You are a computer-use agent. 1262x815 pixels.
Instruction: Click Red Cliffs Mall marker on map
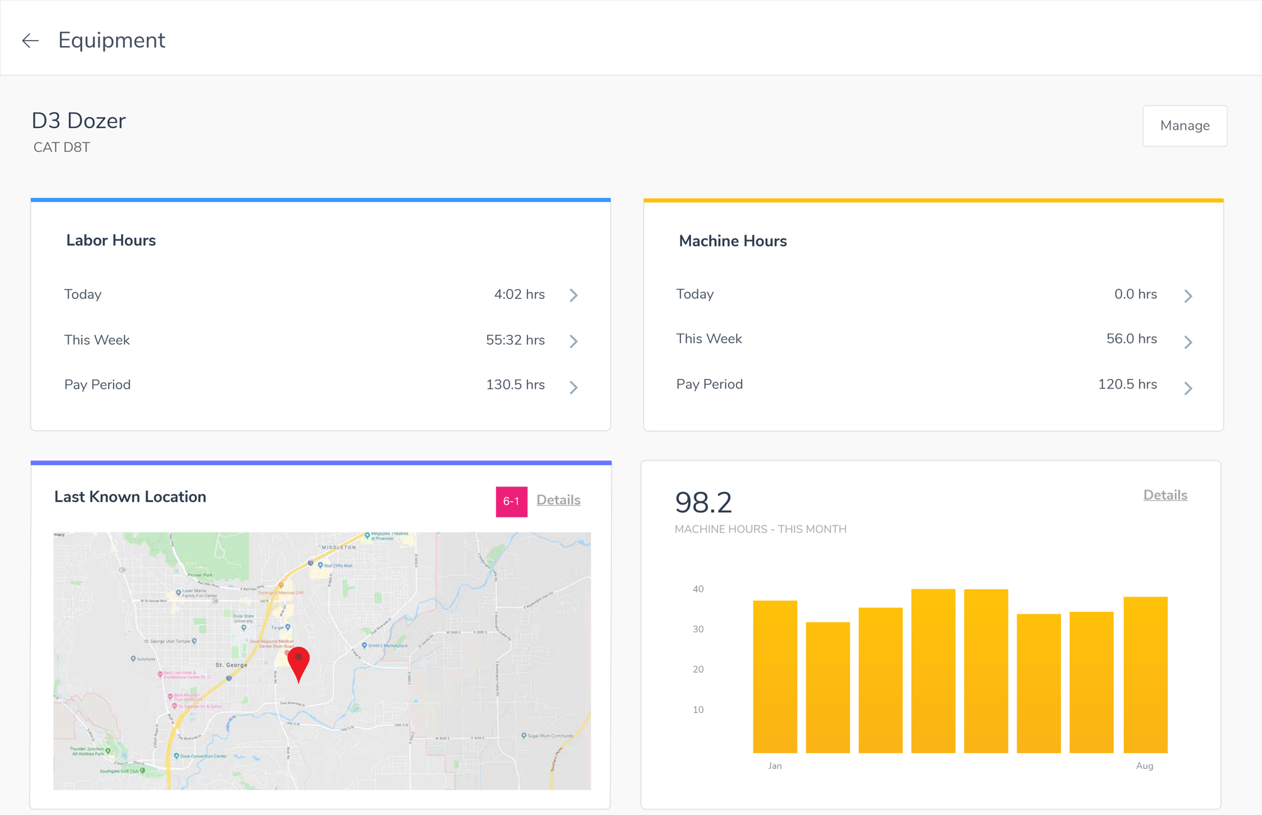(321, 565)
